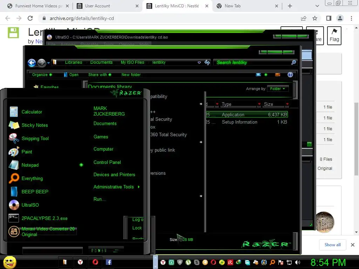The image size is (359, 269).
Task: Open the uTorrent tray icon
Action: point(188,262)
